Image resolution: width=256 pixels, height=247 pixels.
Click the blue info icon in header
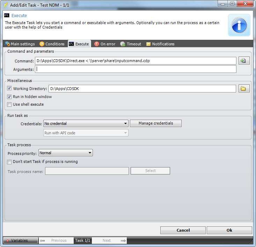pos(239,25)
